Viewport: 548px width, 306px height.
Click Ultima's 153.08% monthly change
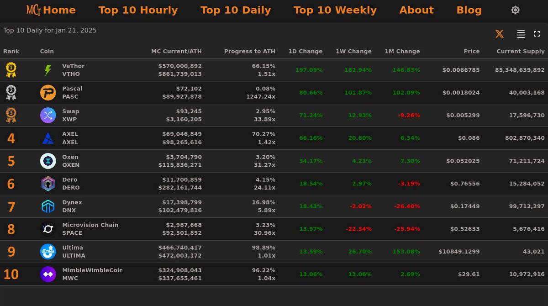coord(406,252)
